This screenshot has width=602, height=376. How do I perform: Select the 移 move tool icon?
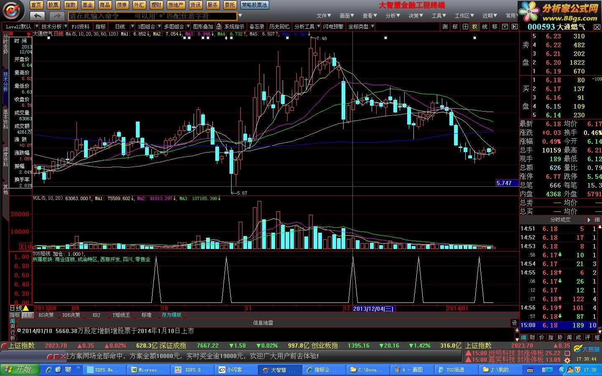495,26
